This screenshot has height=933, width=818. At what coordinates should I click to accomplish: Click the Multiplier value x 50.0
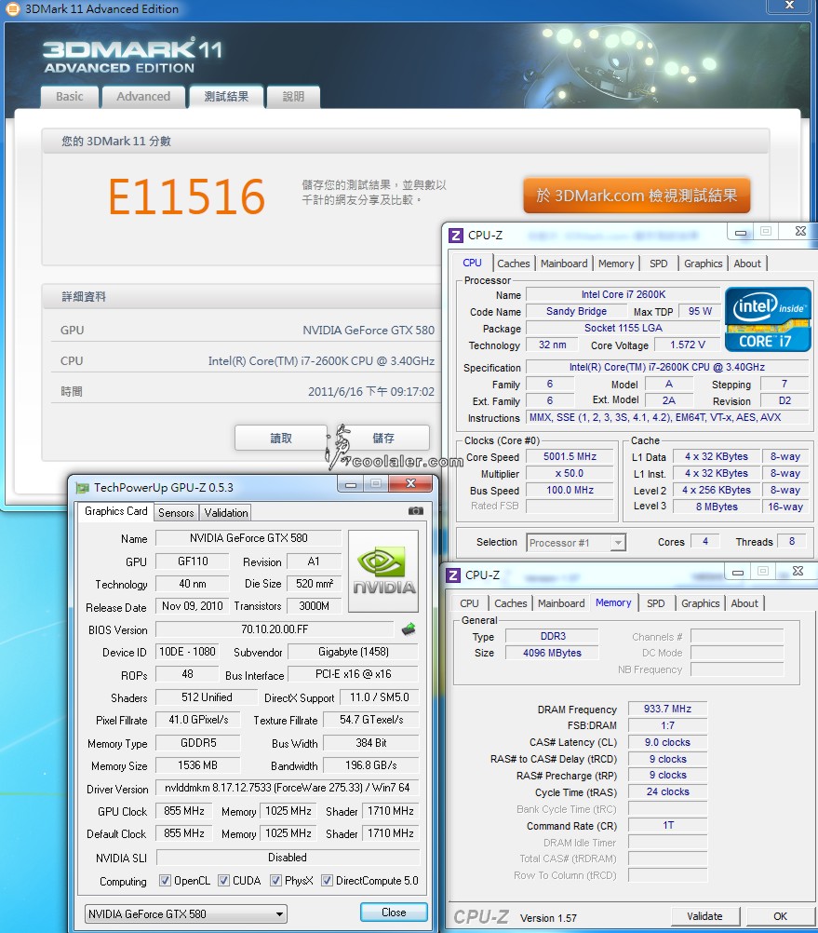(570, 473)
